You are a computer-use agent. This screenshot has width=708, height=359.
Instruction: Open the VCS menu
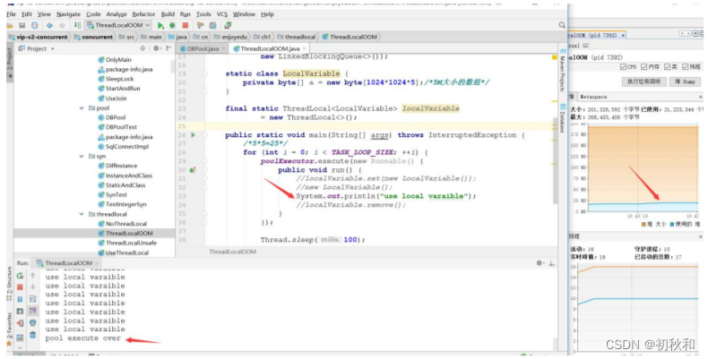(x=222, y=14)
